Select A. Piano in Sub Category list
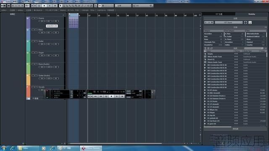269x151 pixels. pos(234,39)
